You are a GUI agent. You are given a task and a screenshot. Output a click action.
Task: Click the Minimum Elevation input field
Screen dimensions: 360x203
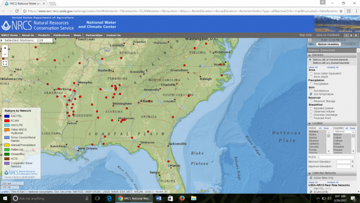(x=343, y=162)
